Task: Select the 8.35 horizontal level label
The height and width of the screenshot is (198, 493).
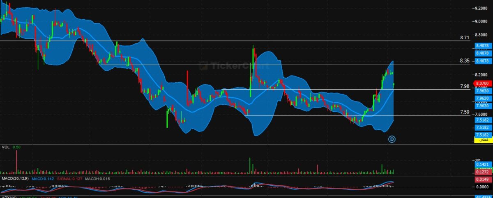Action: pyautogui.click(x=465, y=61)
